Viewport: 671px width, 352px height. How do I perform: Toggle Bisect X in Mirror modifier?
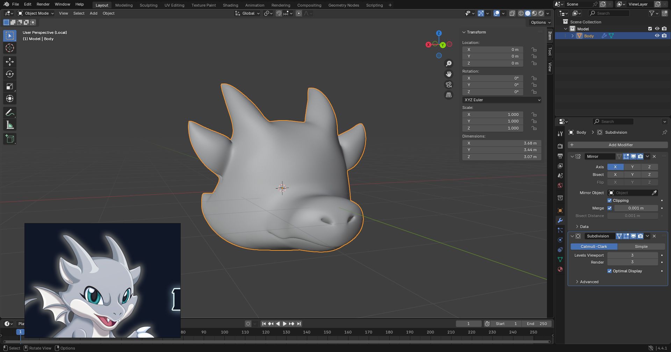coord(615,175)
